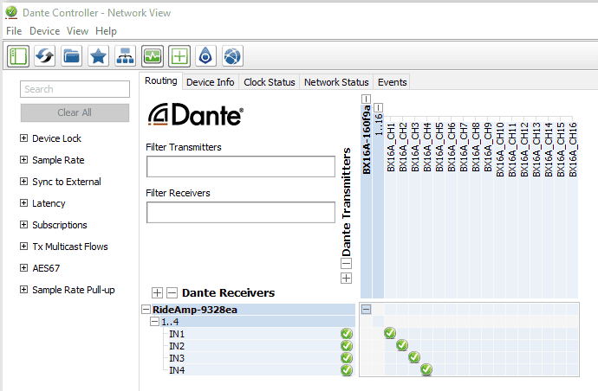Image resolution: width=598 pixels, height=391 pixels.
Task: Click the reload device information icon
Action: [45, 56]
